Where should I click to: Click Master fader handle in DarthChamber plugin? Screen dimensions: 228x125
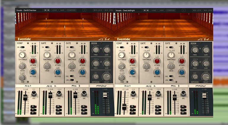(x=105, y=95)
